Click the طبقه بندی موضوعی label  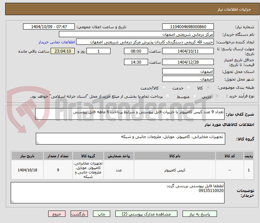click(x=236, y=87)
